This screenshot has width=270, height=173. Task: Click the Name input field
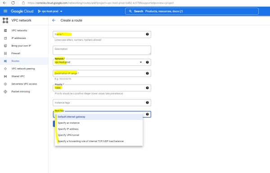[102, 35]
